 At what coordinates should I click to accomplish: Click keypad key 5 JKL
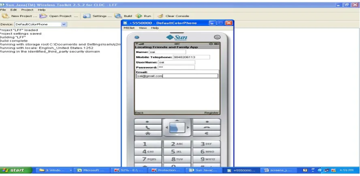(177, 152)
